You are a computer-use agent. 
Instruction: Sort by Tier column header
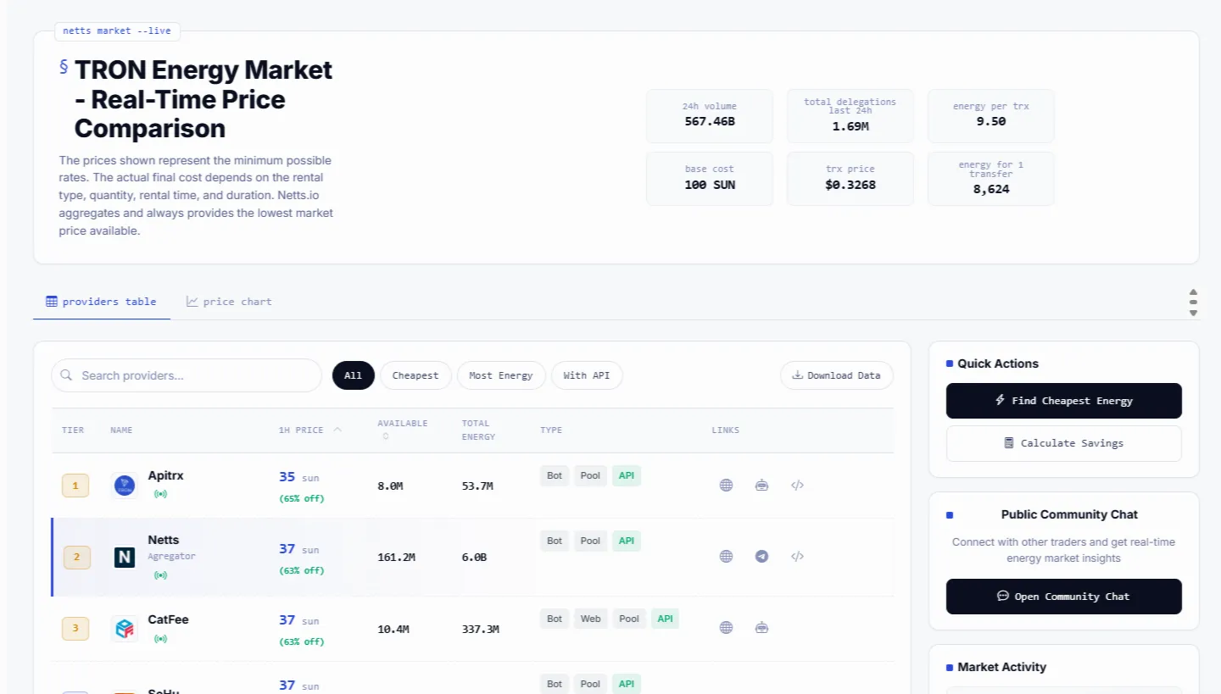(x=73, y=430)
